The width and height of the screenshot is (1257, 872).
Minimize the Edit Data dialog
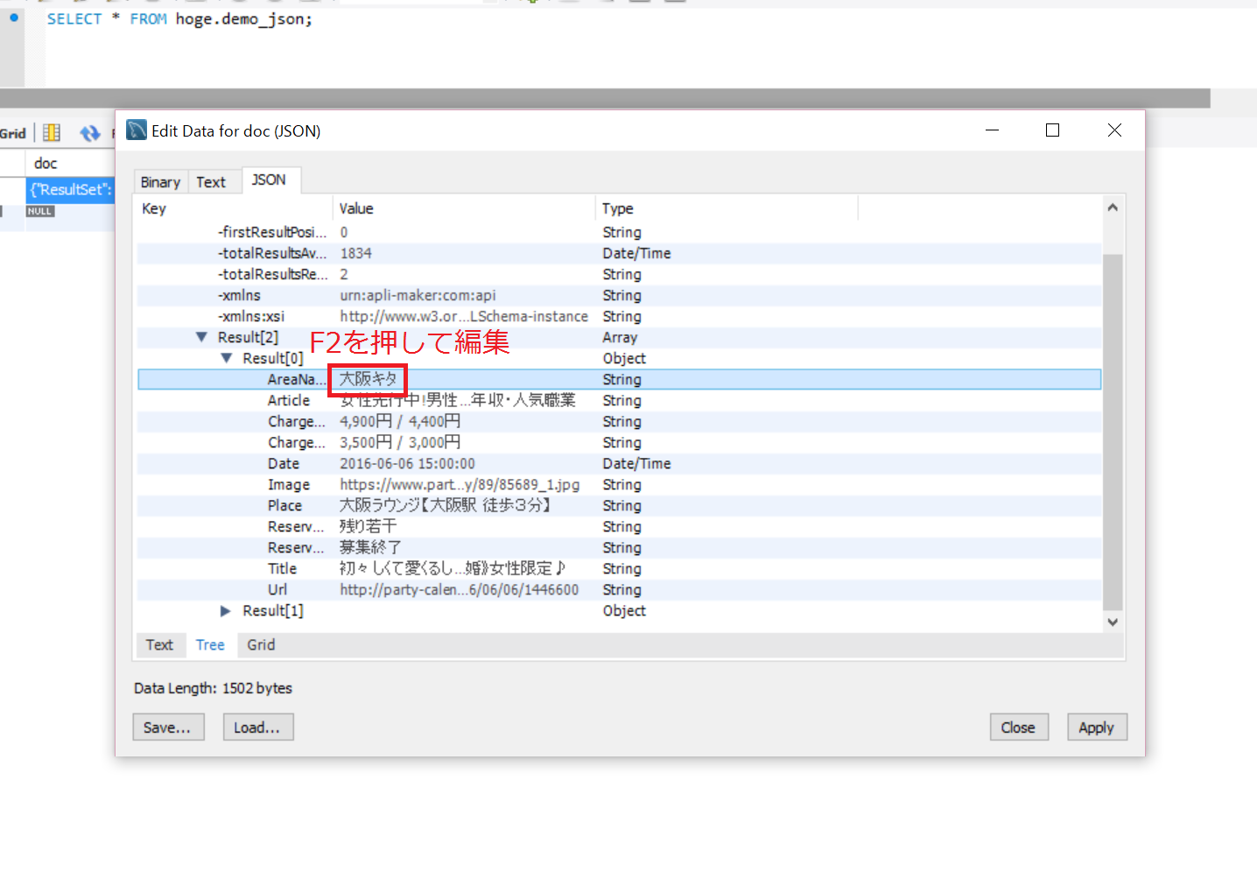(x=992, y=130)
